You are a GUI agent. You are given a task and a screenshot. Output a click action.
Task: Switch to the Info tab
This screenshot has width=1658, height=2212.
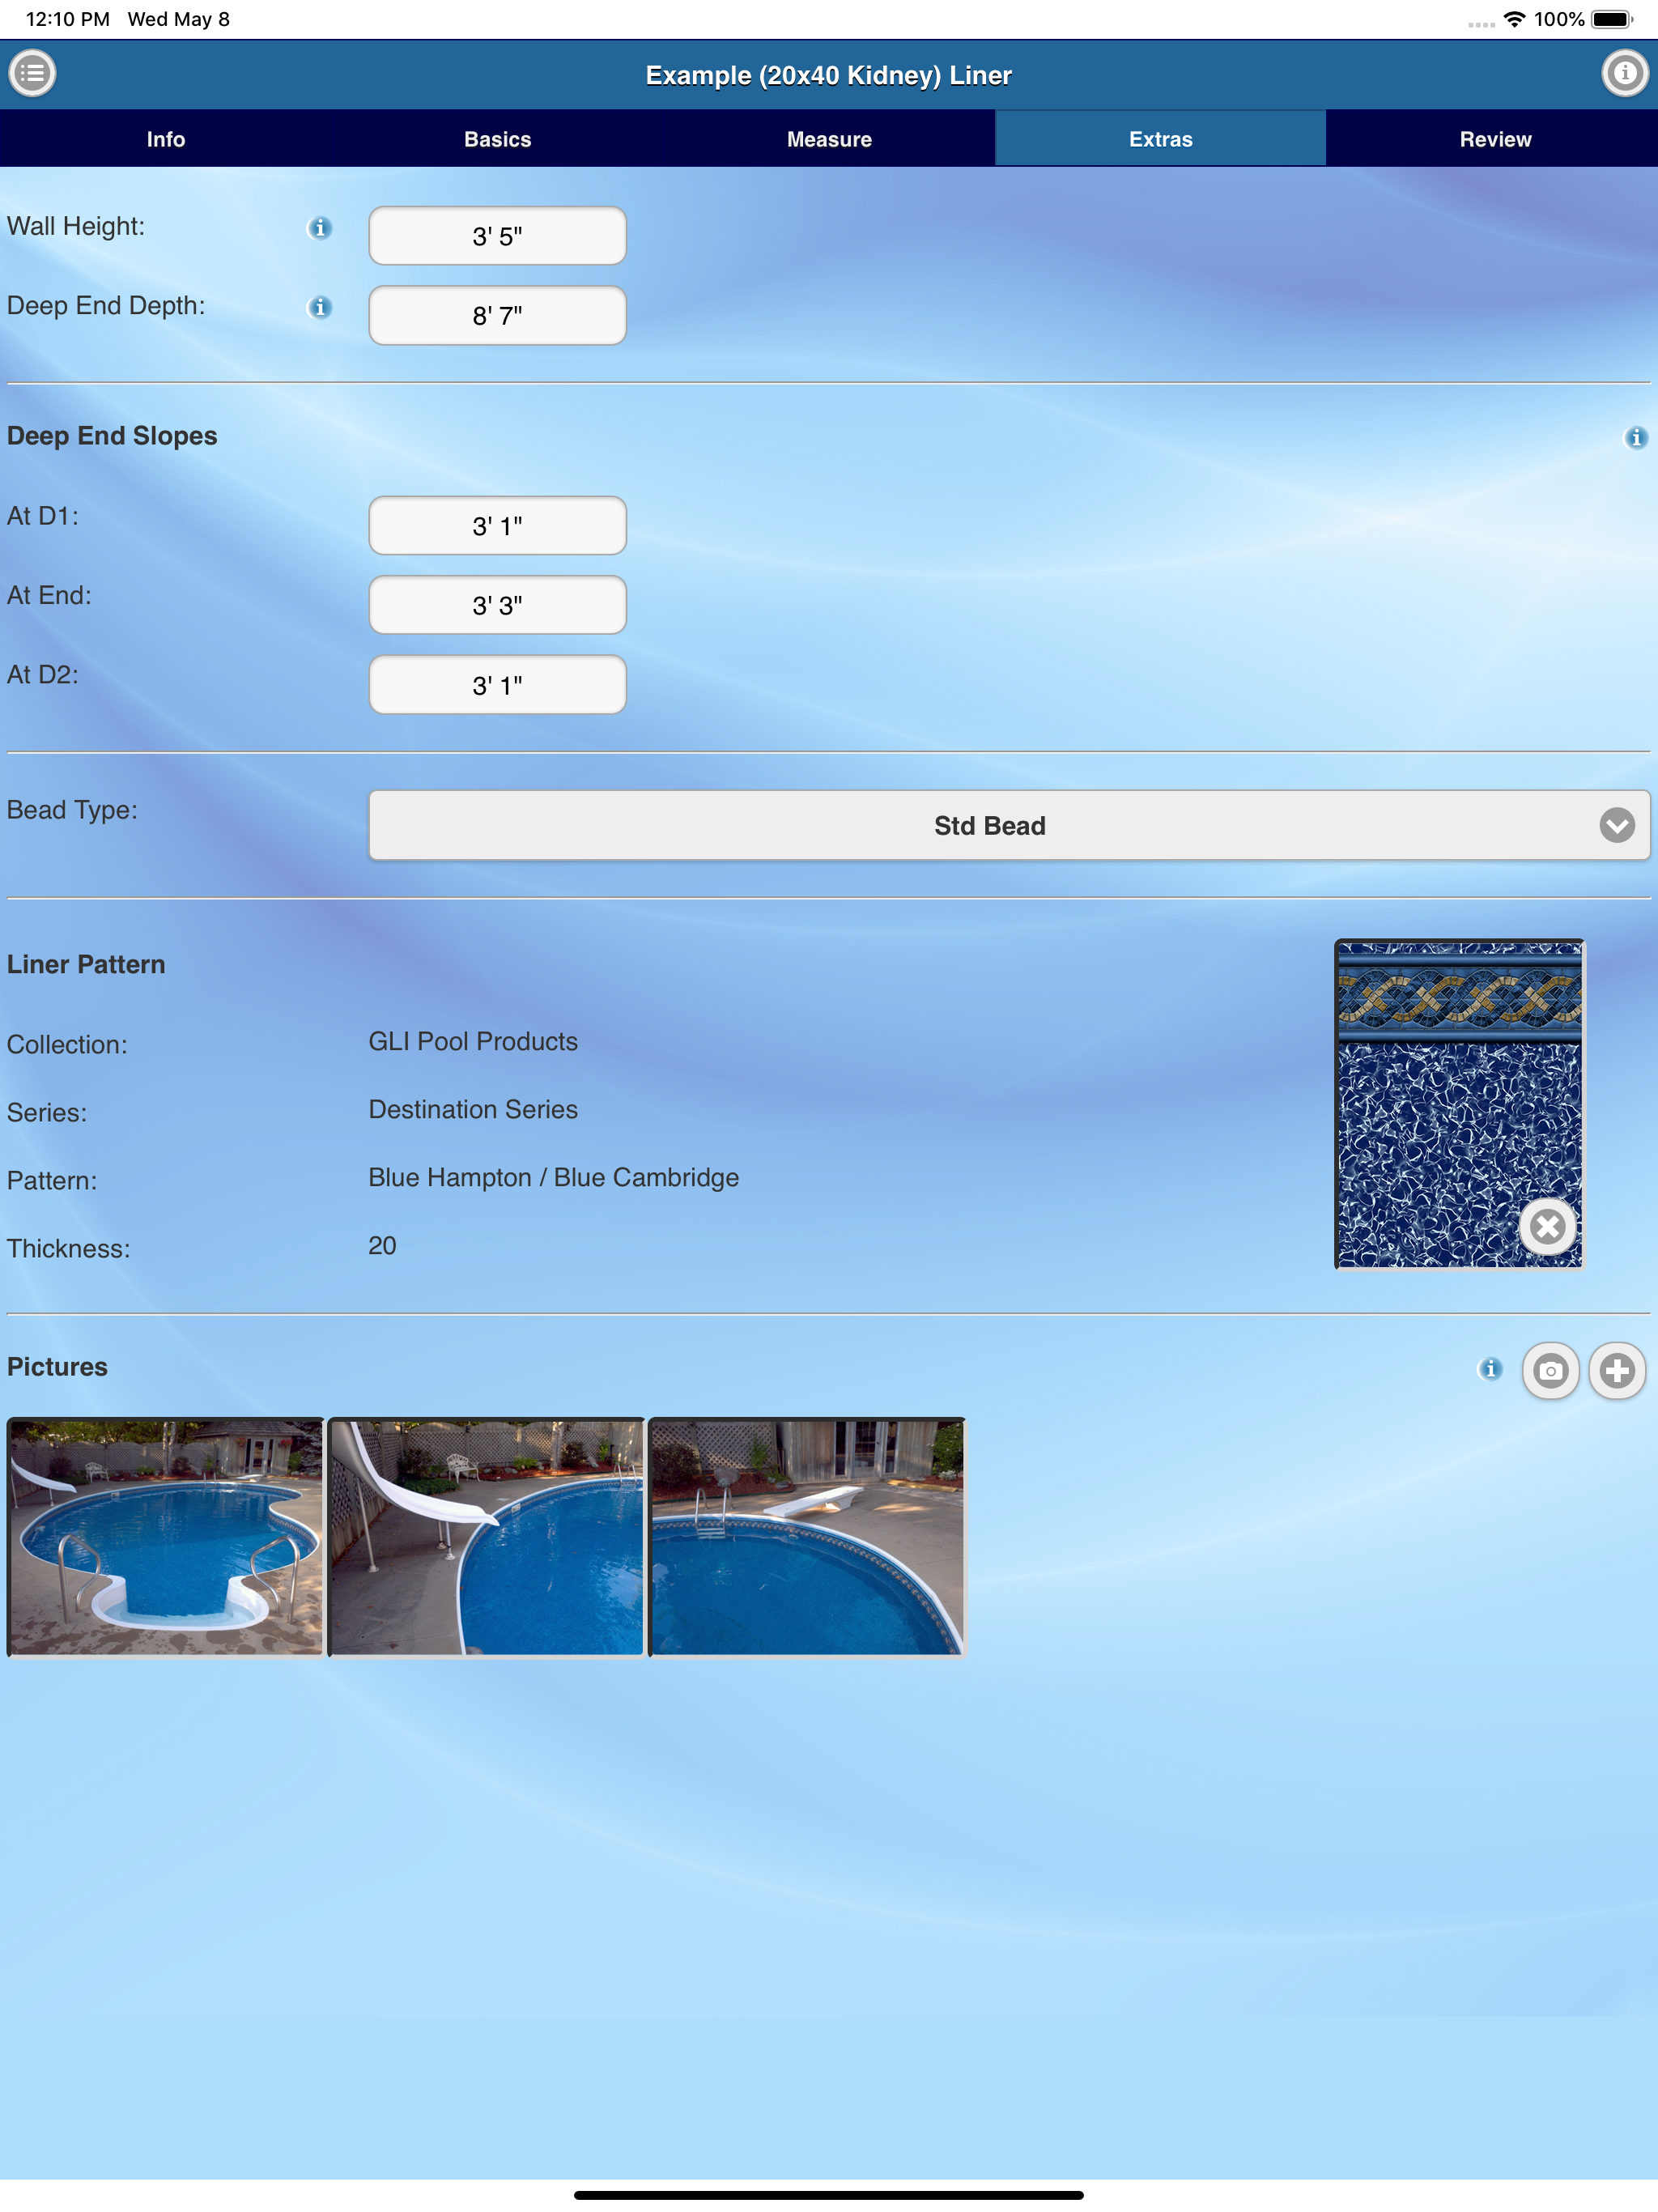(166, 139)
